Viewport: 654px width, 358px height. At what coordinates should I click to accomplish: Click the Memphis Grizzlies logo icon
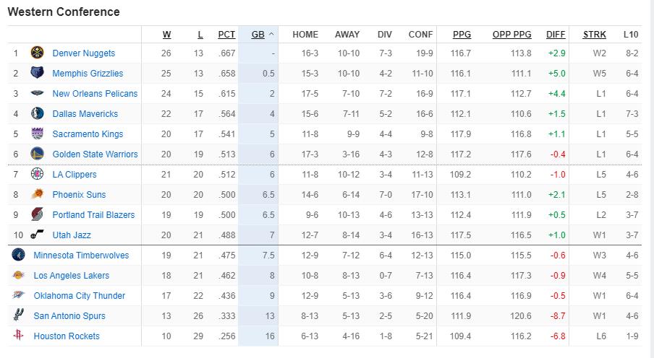tap(37, 74)
